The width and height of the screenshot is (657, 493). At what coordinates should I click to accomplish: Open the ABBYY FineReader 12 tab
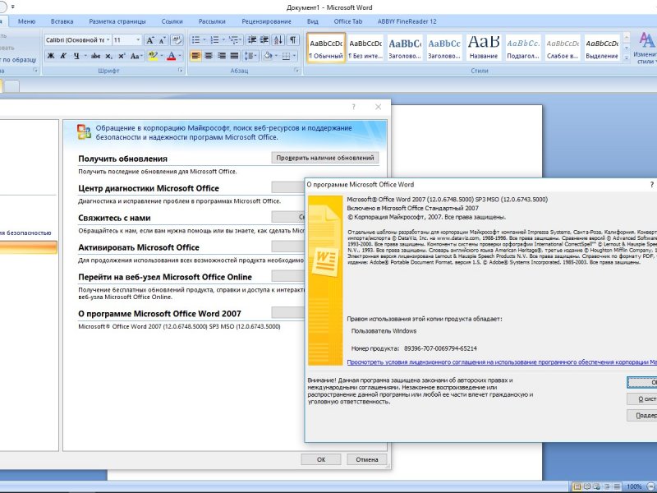(x=407, y=21)
